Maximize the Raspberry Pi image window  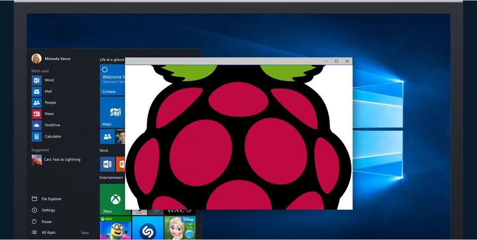click(x=336, y=61)
